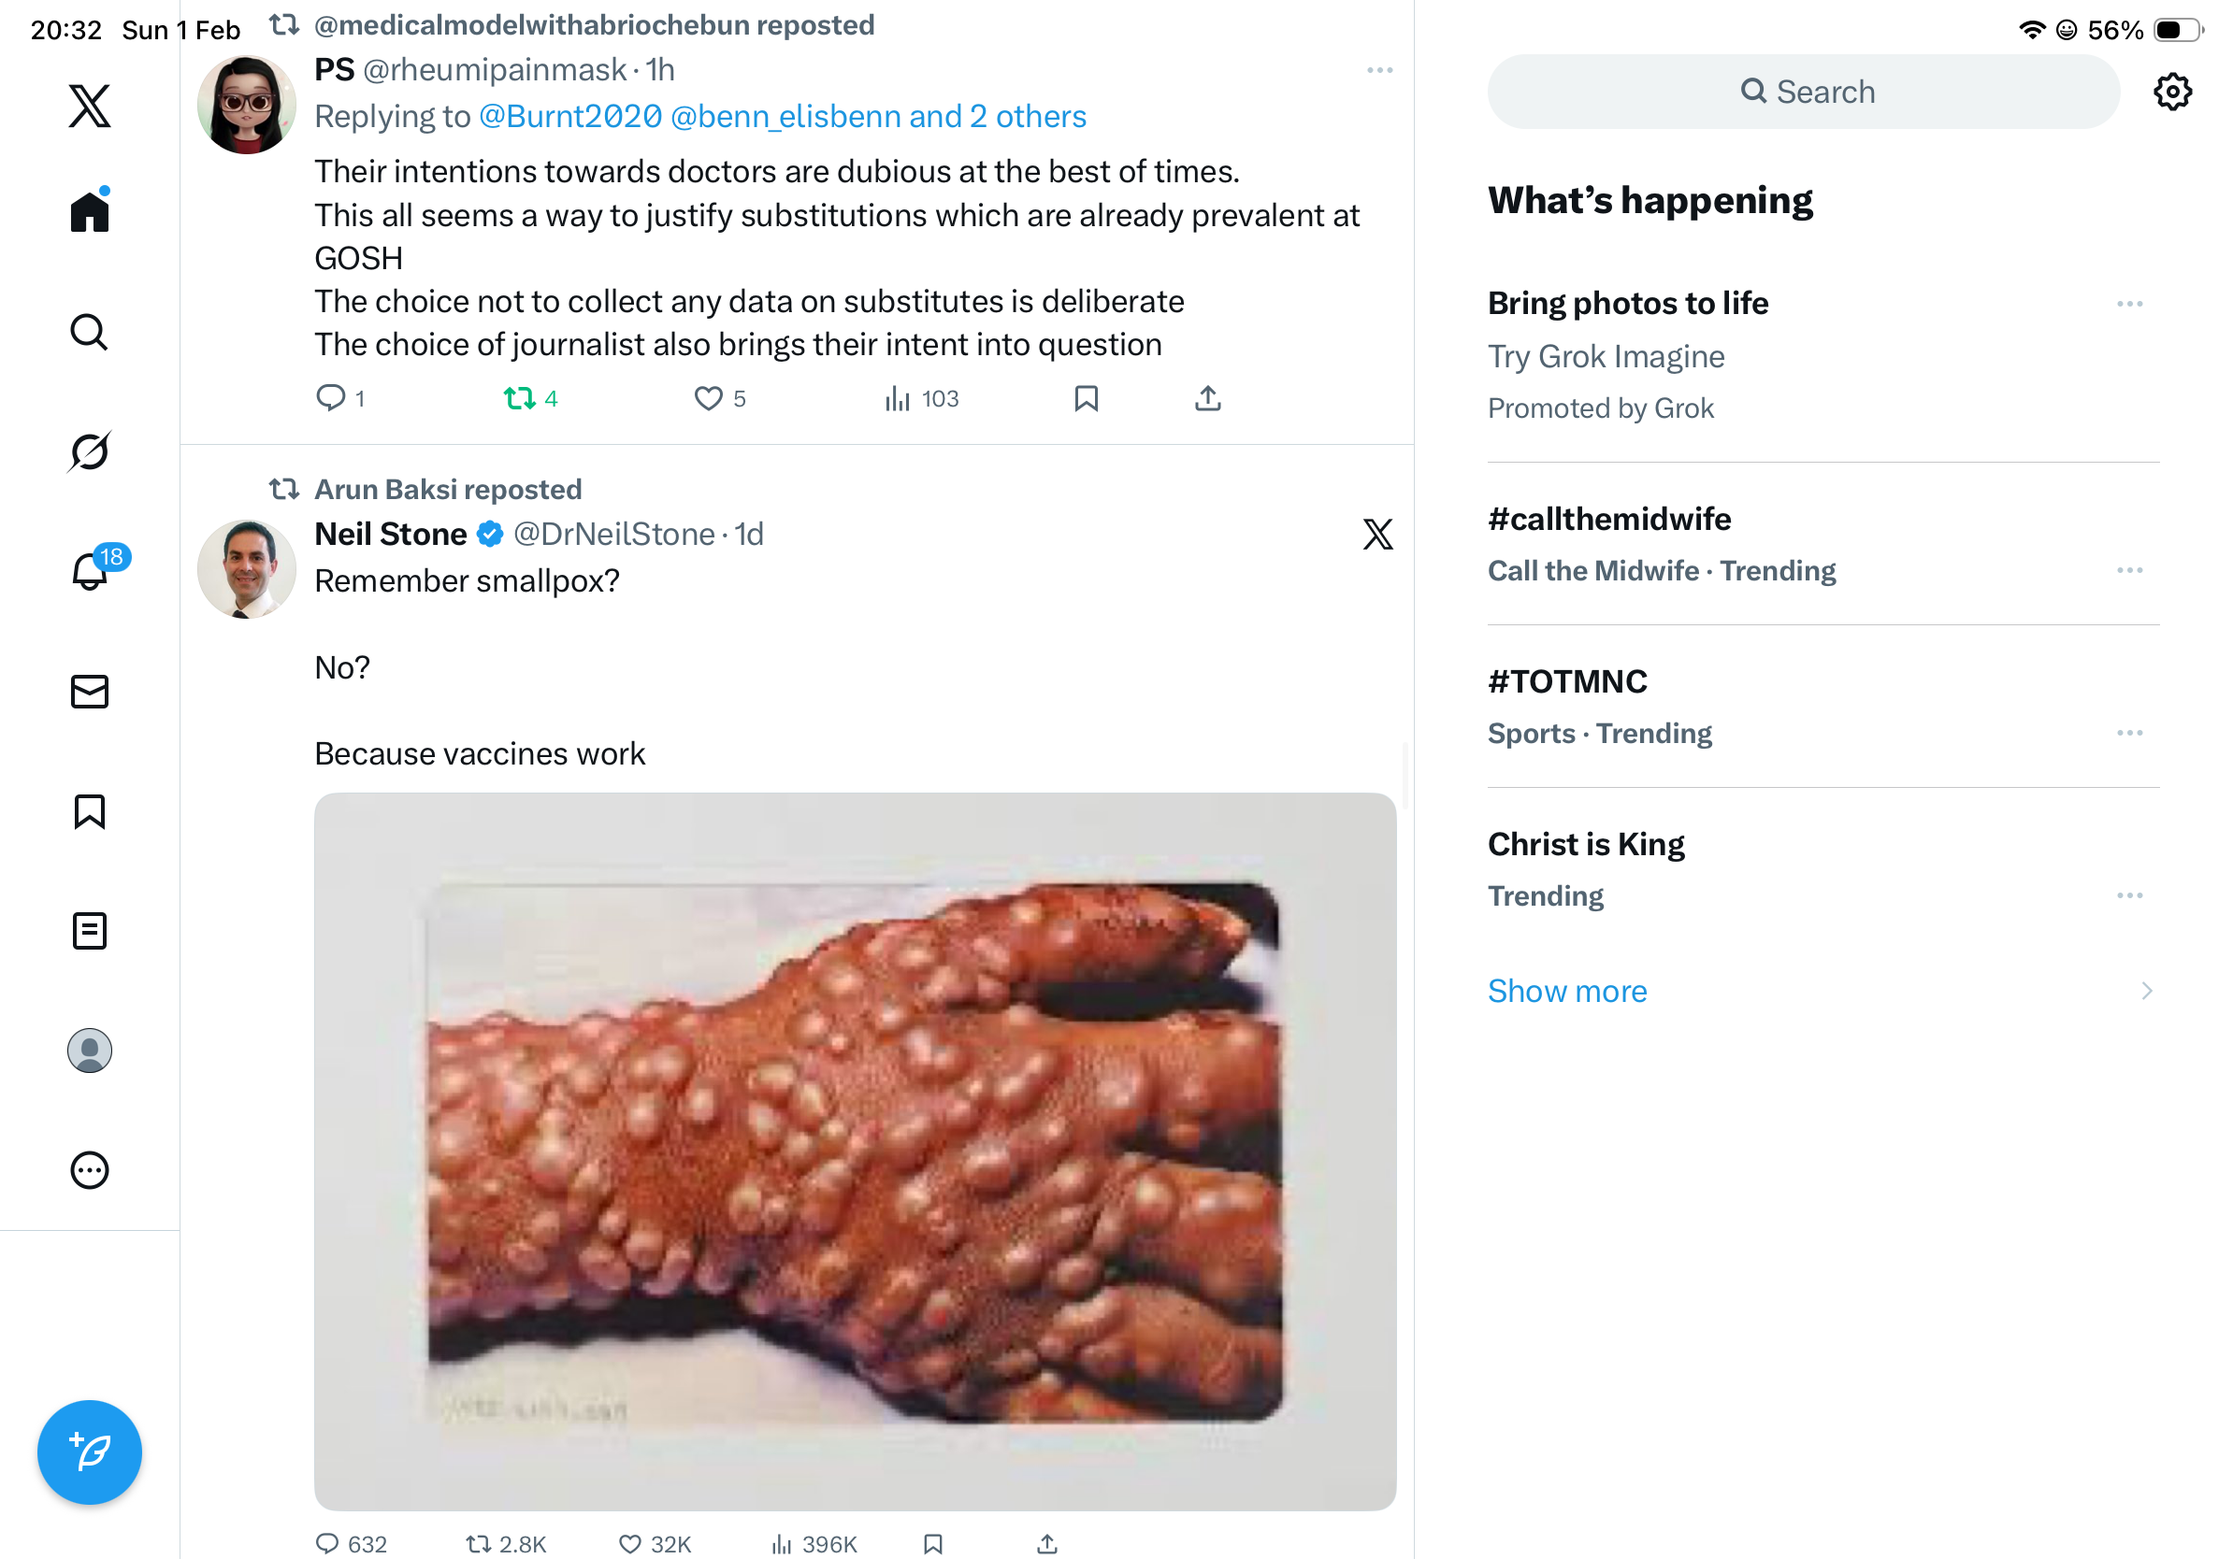The height and width of the screenshot is (1559, 2233).
Task: Expand Show more trends chevron
Action: (x=2145, y=991)
